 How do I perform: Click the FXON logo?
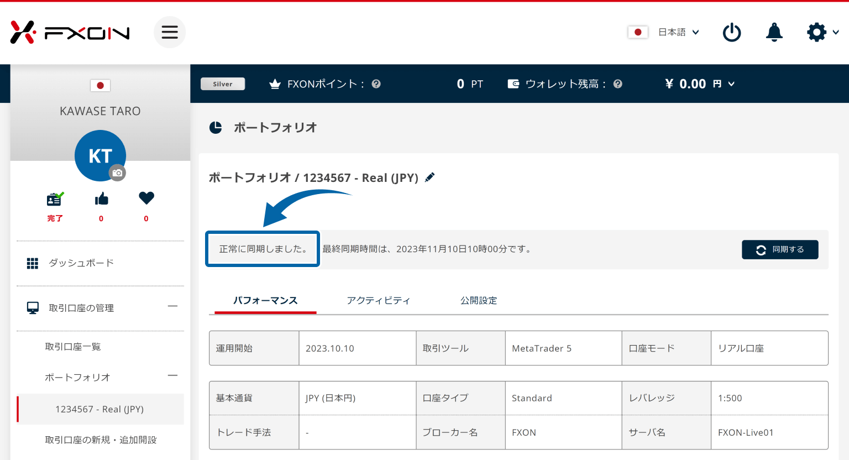70,33
